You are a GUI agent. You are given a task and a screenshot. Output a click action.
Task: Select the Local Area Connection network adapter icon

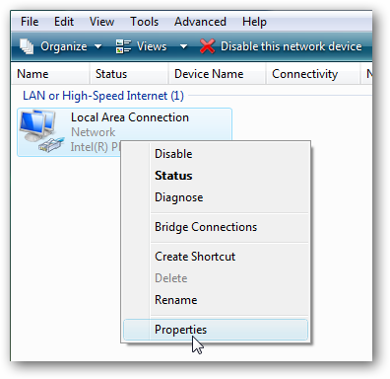40,131
